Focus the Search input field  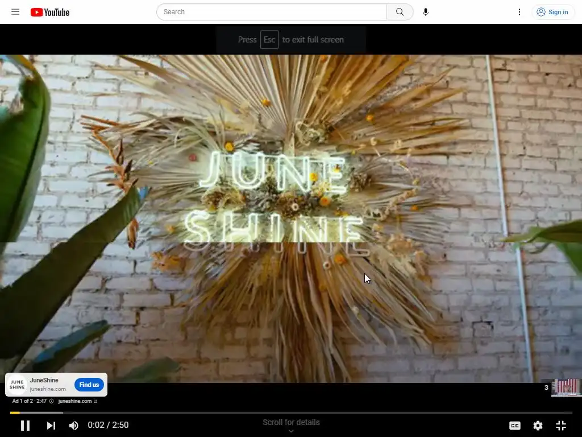click(x=271, y=12)
